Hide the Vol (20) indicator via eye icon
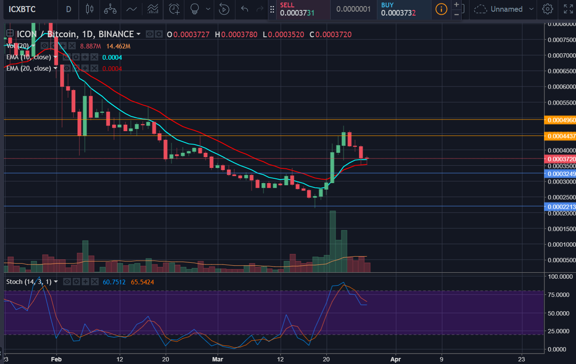This screenshot has width=576, height=364. pos(45,46)
